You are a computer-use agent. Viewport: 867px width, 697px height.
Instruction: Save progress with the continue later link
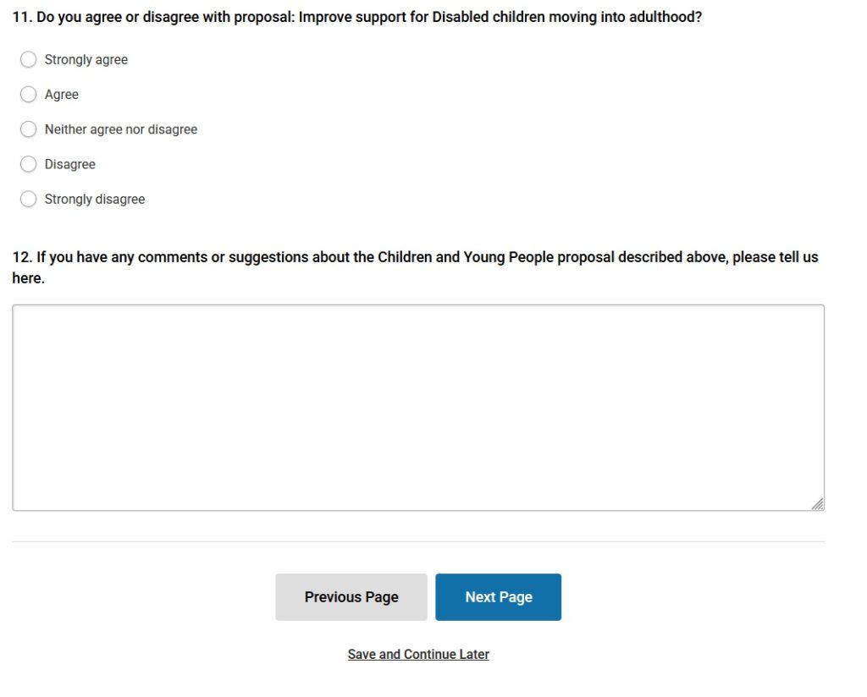(418, 654)
